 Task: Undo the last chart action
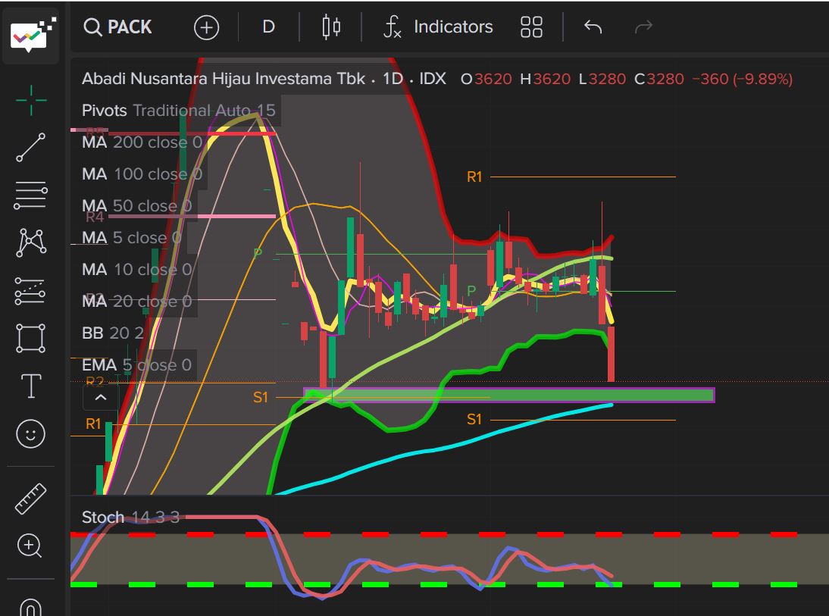pyautogui.click(x=593, y=27)
